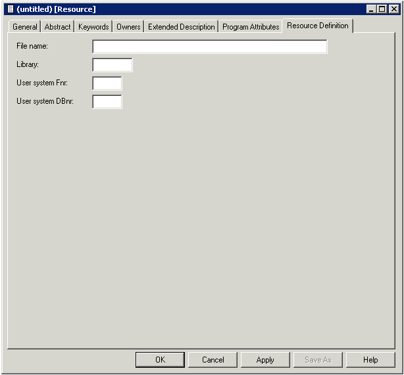
Task: Switch to the General tab
Action: click(25, 27)
